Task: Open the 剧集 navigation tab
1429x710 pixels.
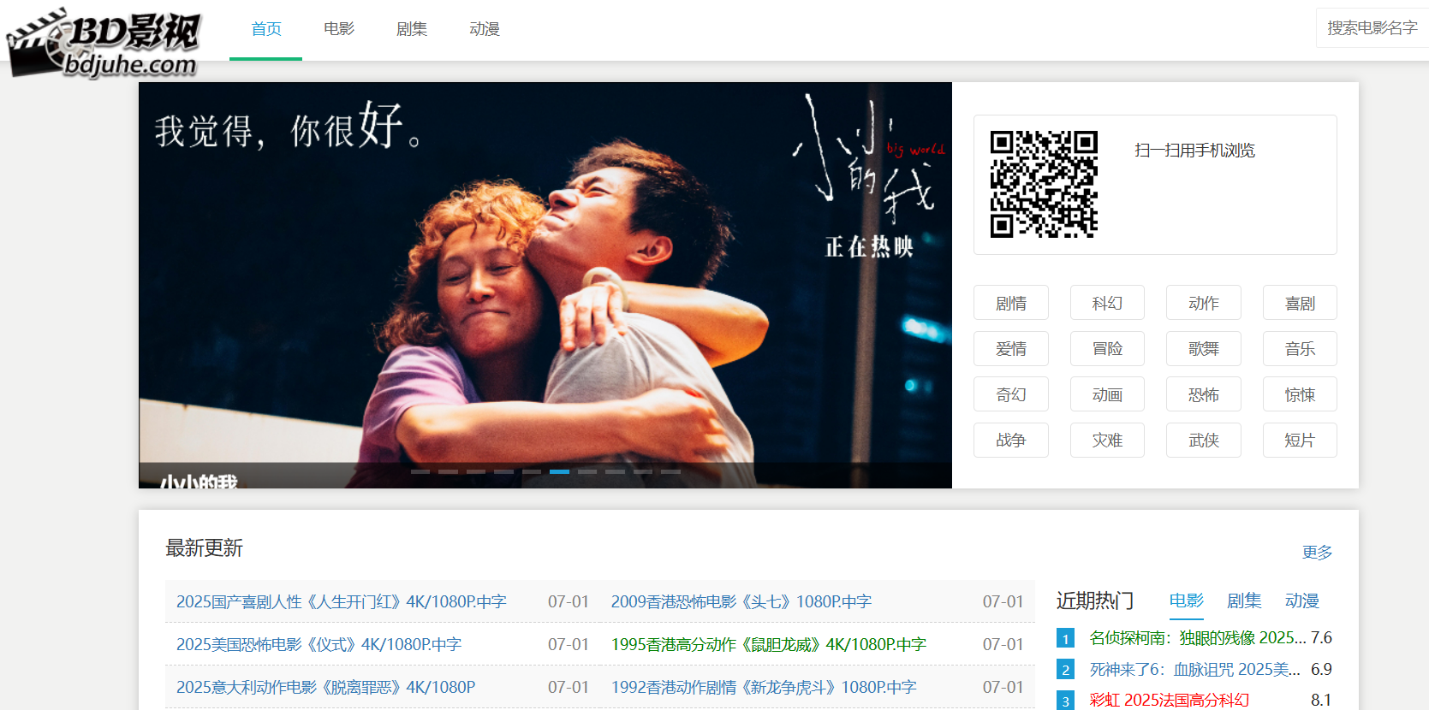Action: (x=412, y=29)
